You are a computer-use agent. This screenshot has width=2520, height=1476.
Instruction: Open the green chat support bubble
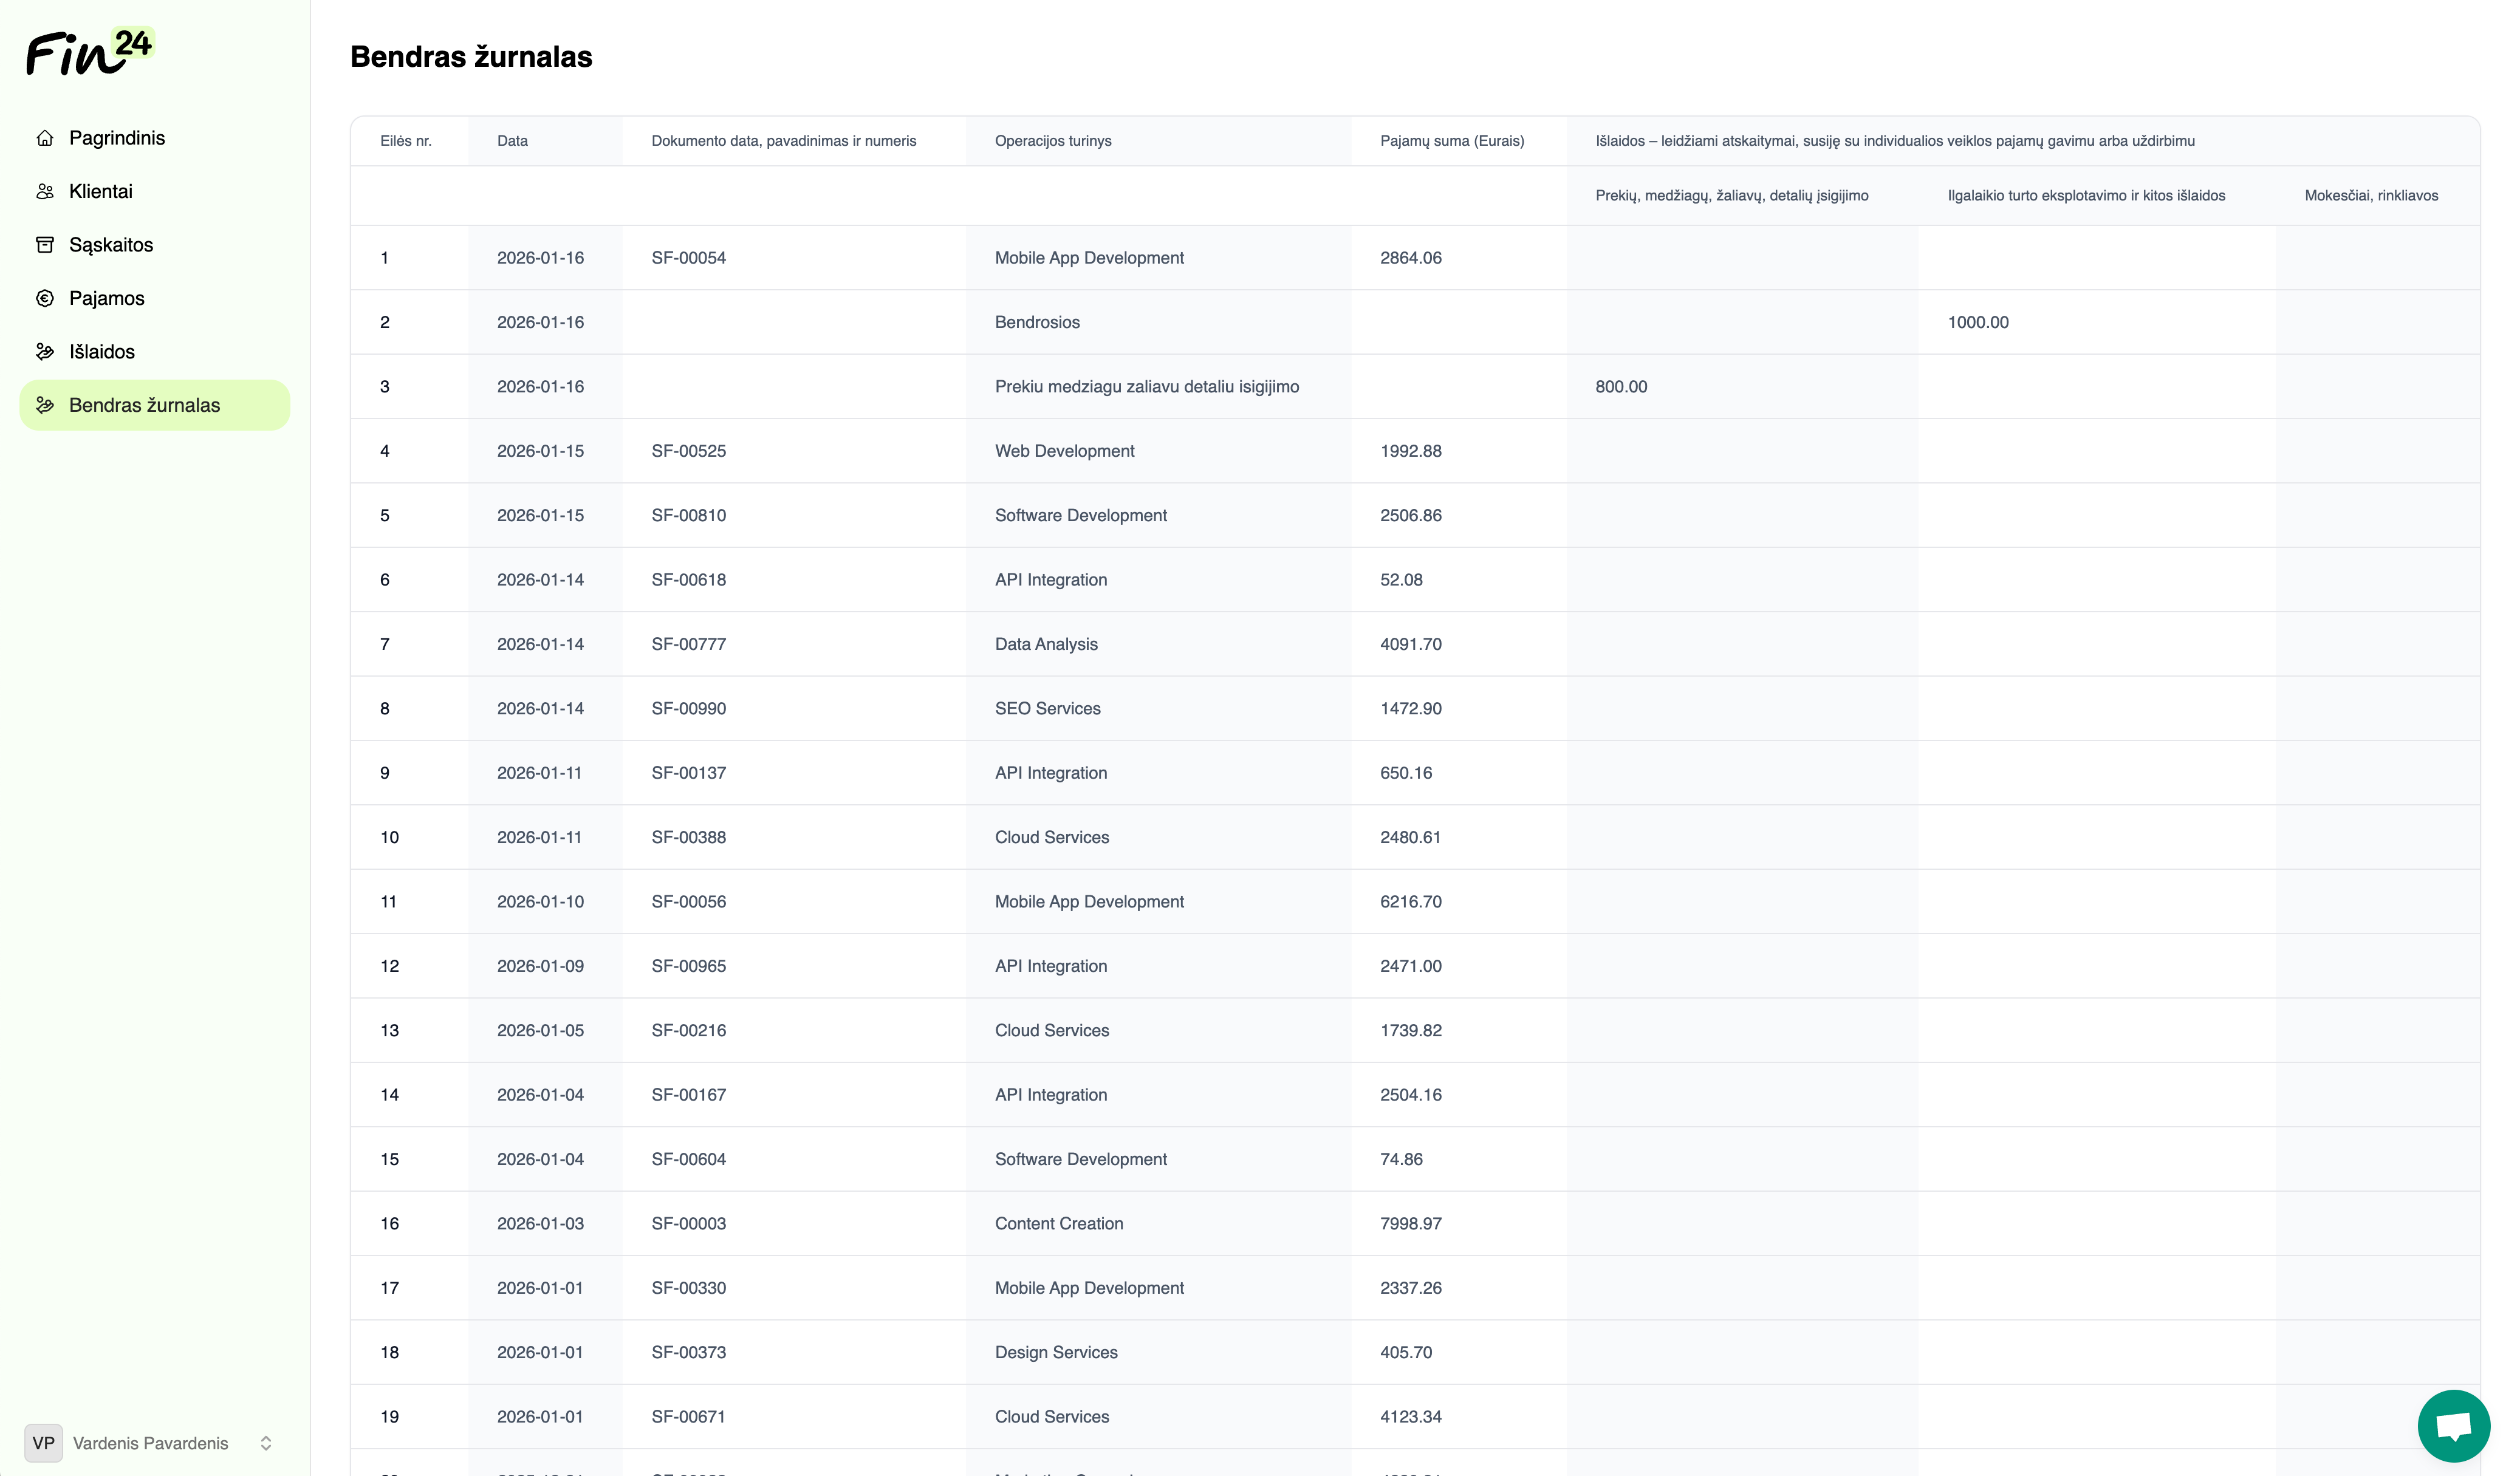point(2453,1425)
